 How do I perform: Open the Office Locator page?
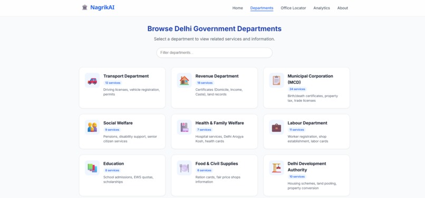click(293, 8)
